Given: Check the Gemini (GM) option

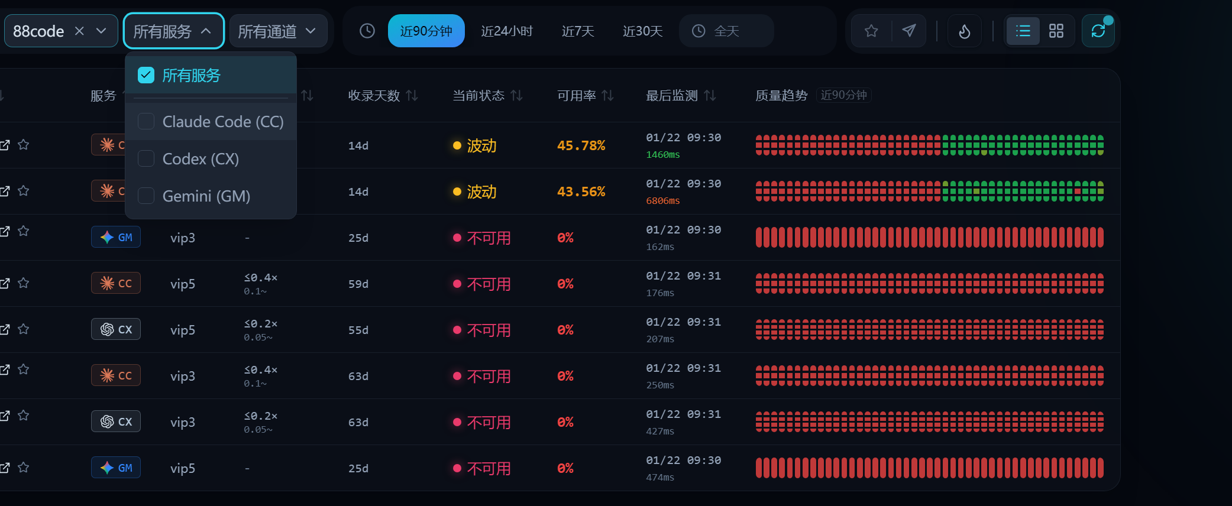Looking at the screenshot, I should pyautogui.click(x=146, y=196).
